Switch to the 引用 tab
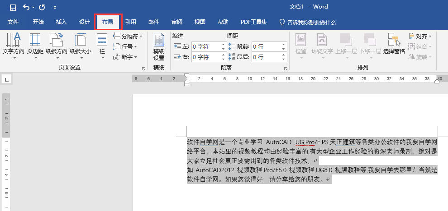 (131, 22)
